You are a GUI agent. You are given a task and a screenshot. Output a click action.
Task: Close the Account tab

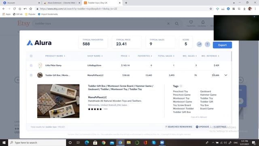39,3
